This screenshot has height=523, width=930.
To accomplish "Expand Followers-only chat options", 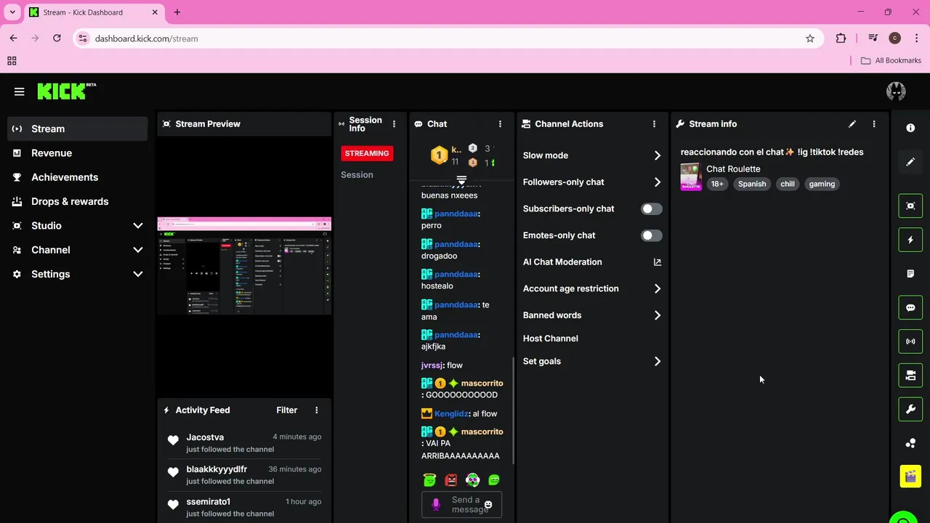I will click(658, 182).
